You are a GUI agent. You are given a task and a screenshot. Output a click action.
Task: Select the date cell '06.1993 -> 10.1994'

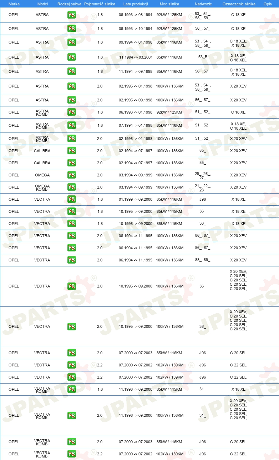click(136, 29)
